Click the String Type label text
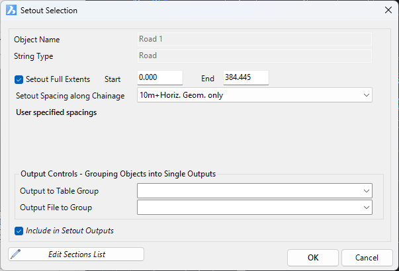The image size is (399, 271). tap(33, 56)
